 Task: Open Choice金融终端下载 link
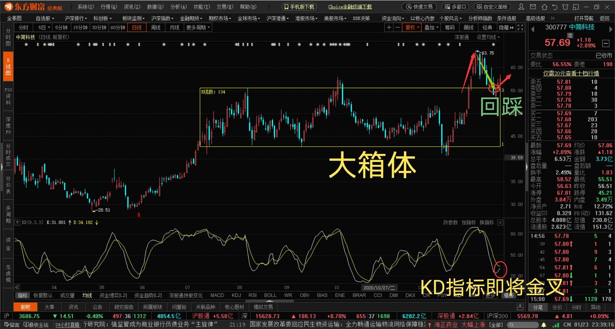(350, 7)
